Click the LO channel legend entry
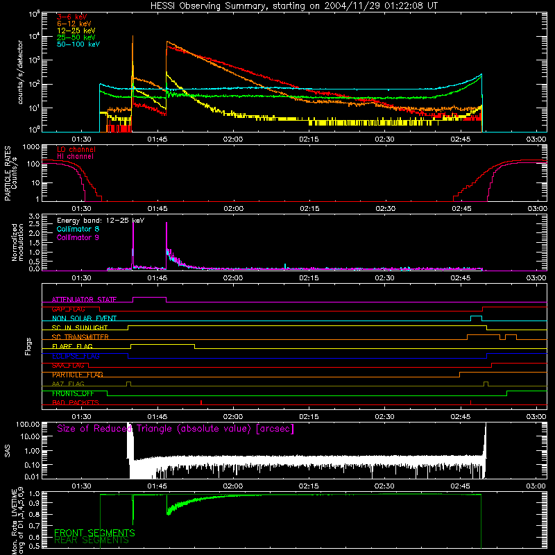 [76, 149]
